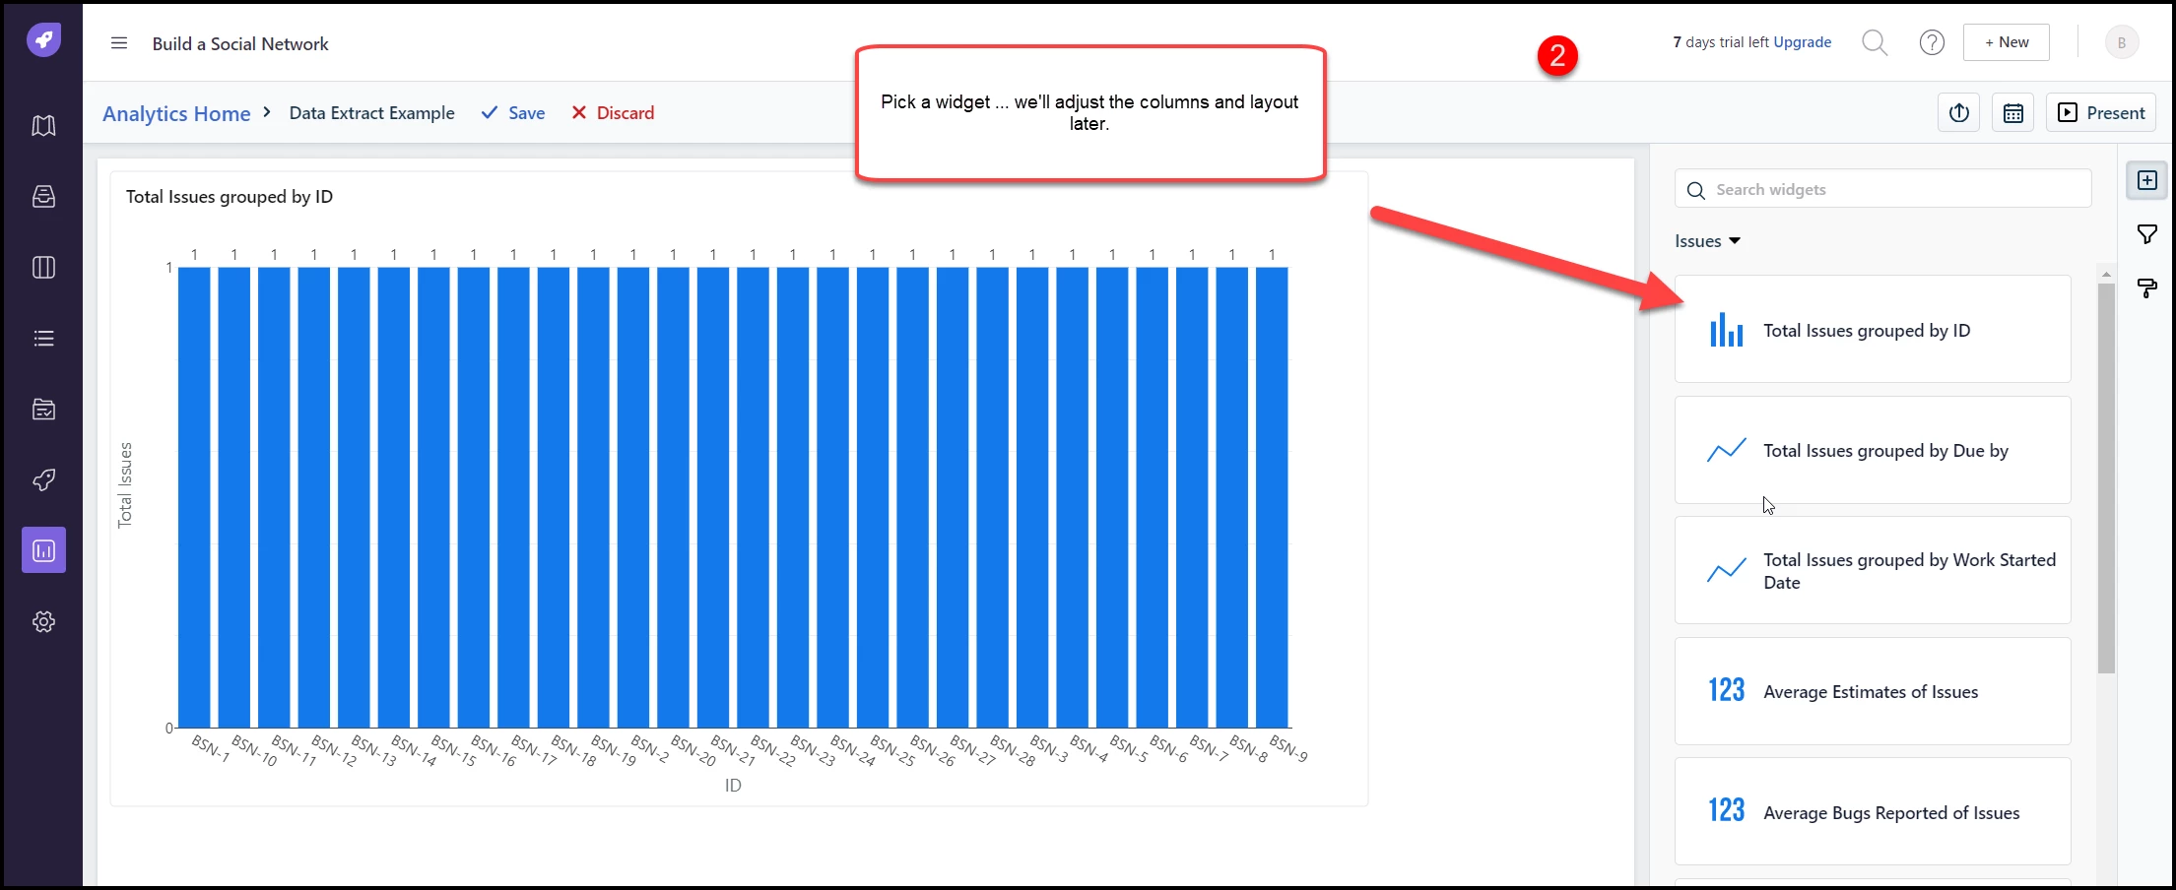Click the Total Issues axis label
This screenshot has width=2176, height=890.
[125, 485]
